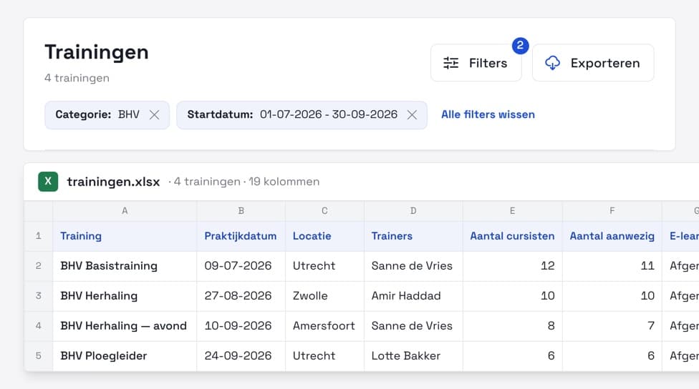Select row number 4
This screenshot has height=389, width=699.
39,326
